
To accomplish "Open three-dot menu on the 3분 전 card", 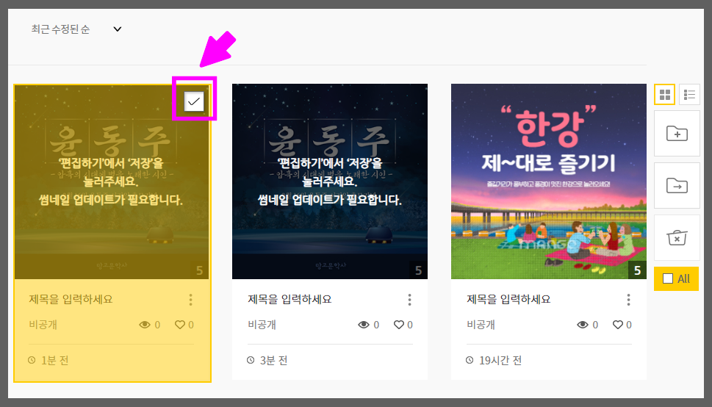I will [409, 299].
